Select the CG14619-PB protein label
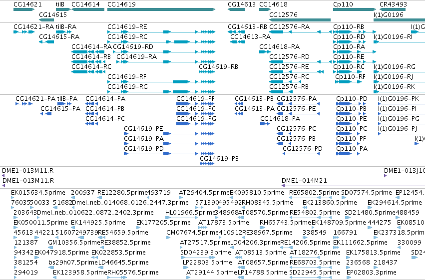This screenshot has height=280, width=425. (219, 159)
